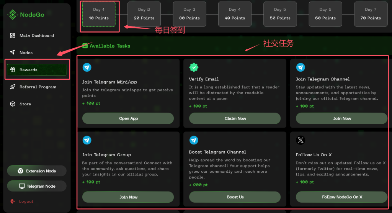
Task: Click the Main Dashboard grid icon
Action: [13, 36]
